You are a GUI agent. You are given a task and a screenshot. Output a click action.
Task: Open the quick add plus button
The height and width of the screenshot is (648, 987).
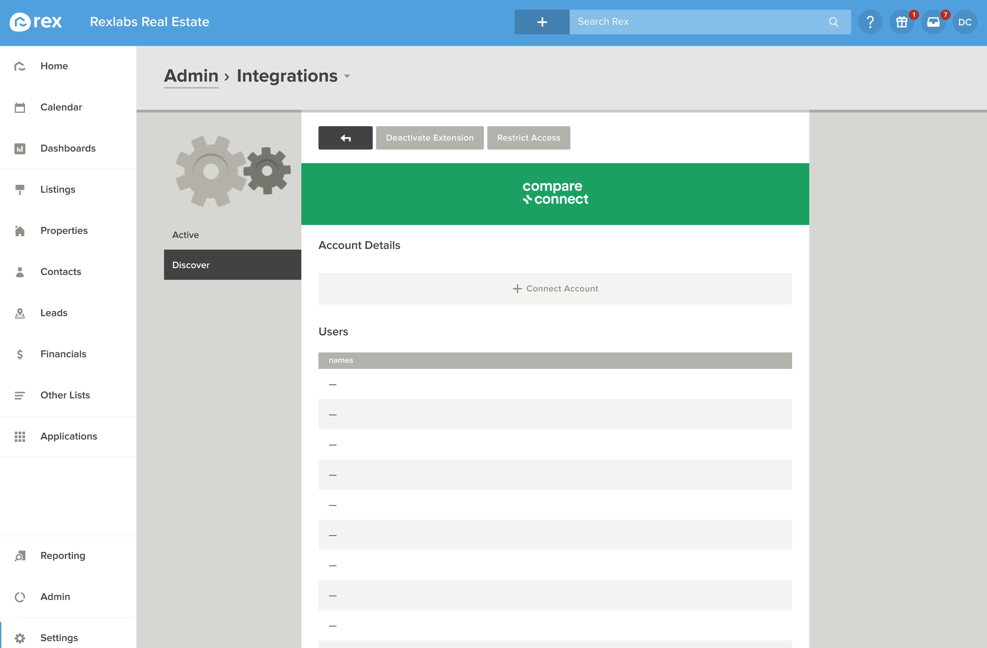[x=542, y=22]
